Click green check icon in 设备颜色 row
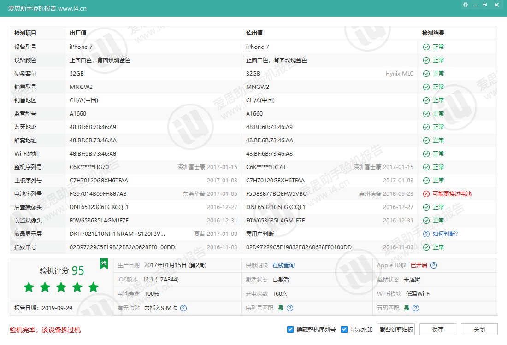 426,60
